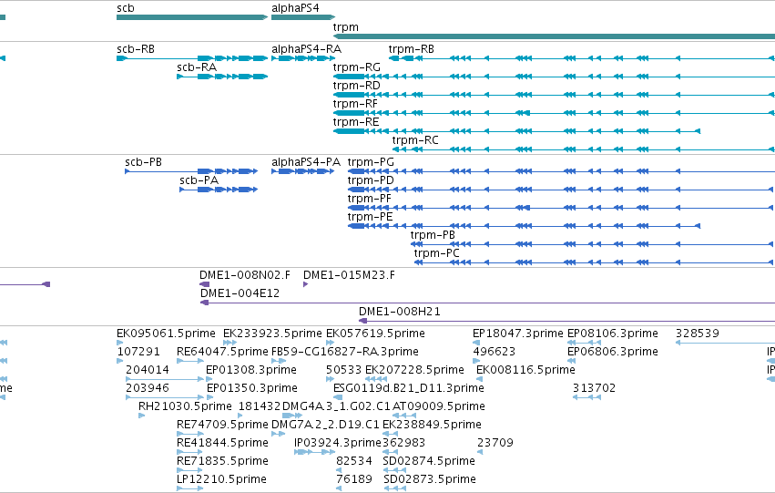Click the DMG4A.3_1.G02.C1 label
Screen dimensions: 775x493
pos(336,407)
